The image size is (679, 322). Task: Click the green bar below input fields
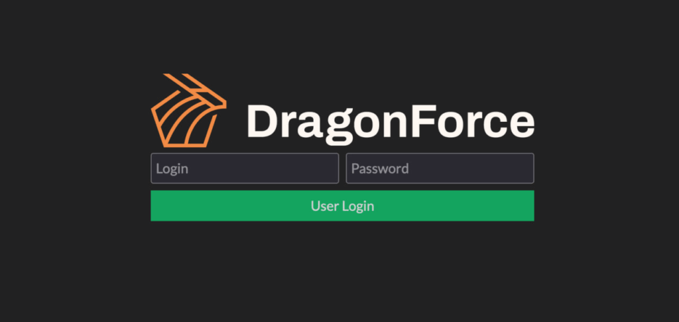click(x=343, y=206)
